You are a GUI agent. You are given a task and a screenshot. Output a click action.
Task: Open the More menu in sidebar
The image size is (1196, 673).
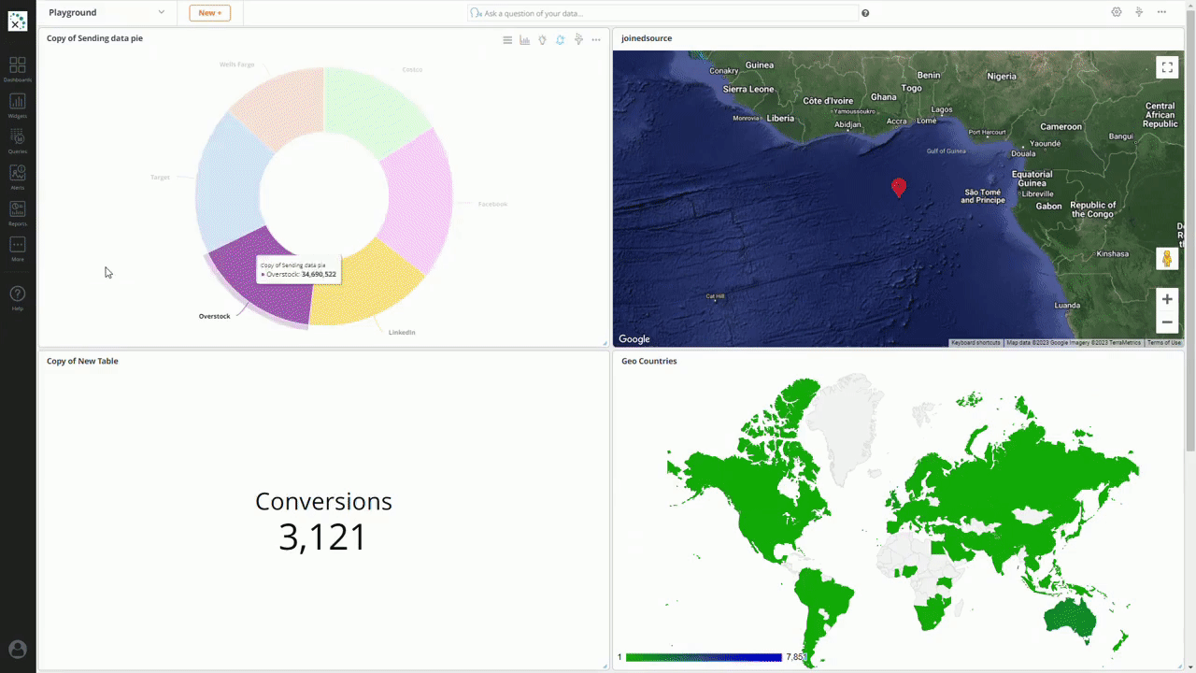(x=17, y=248)
